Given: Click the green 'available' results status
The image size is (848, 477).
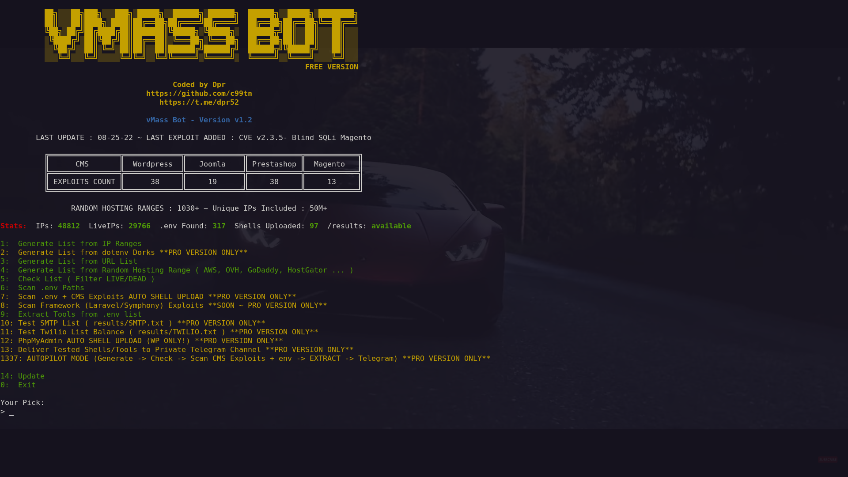Looking at the screenshot, I should point(391,226).
